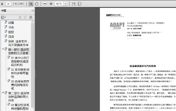Go to the 目录 bookmark
Image resolution: width=176 pixels, height=111 pixels.
coord(11,37)
